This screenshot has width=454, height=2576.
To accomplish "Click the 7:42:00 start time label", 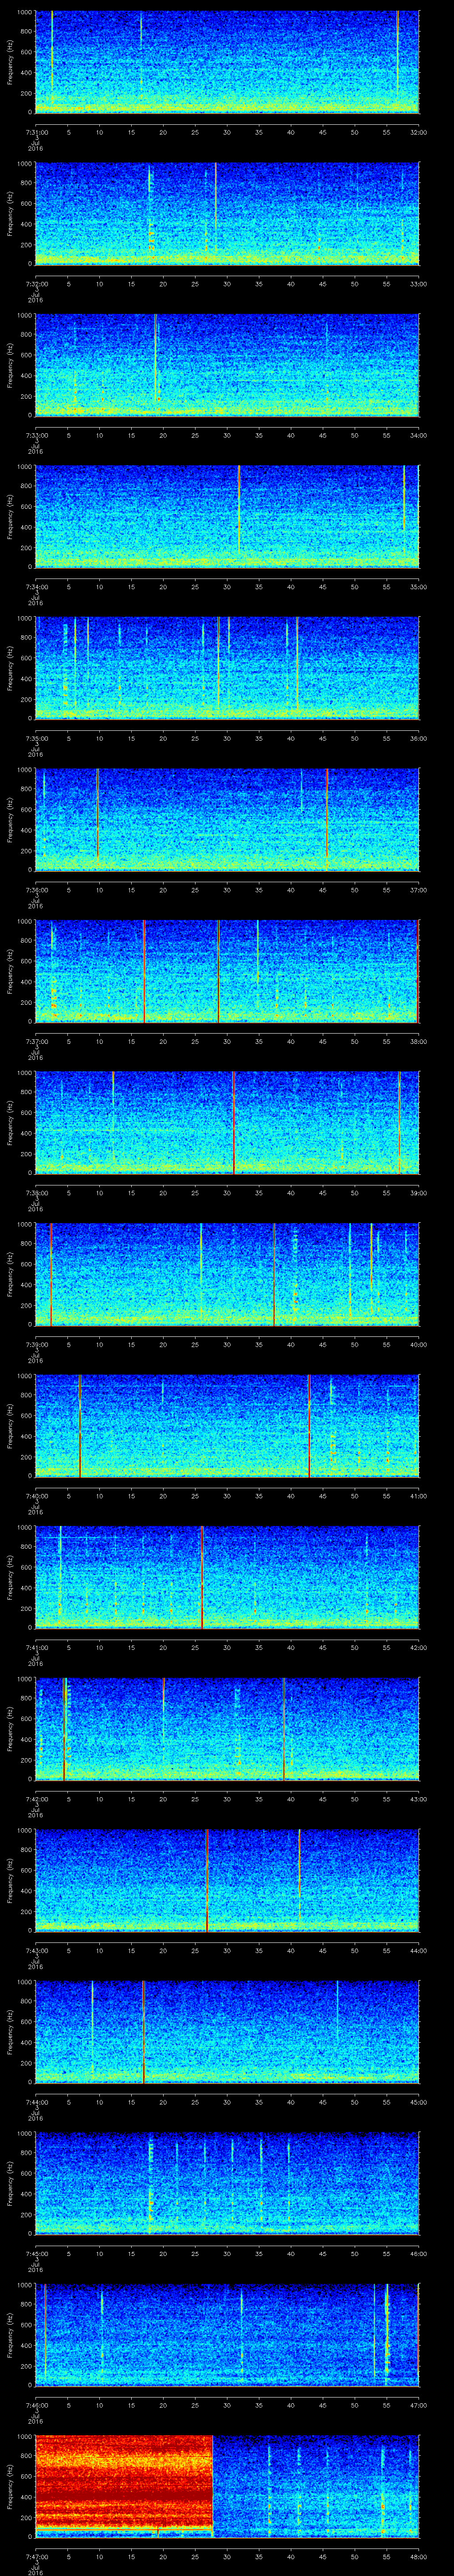I will pos(36,1799).
